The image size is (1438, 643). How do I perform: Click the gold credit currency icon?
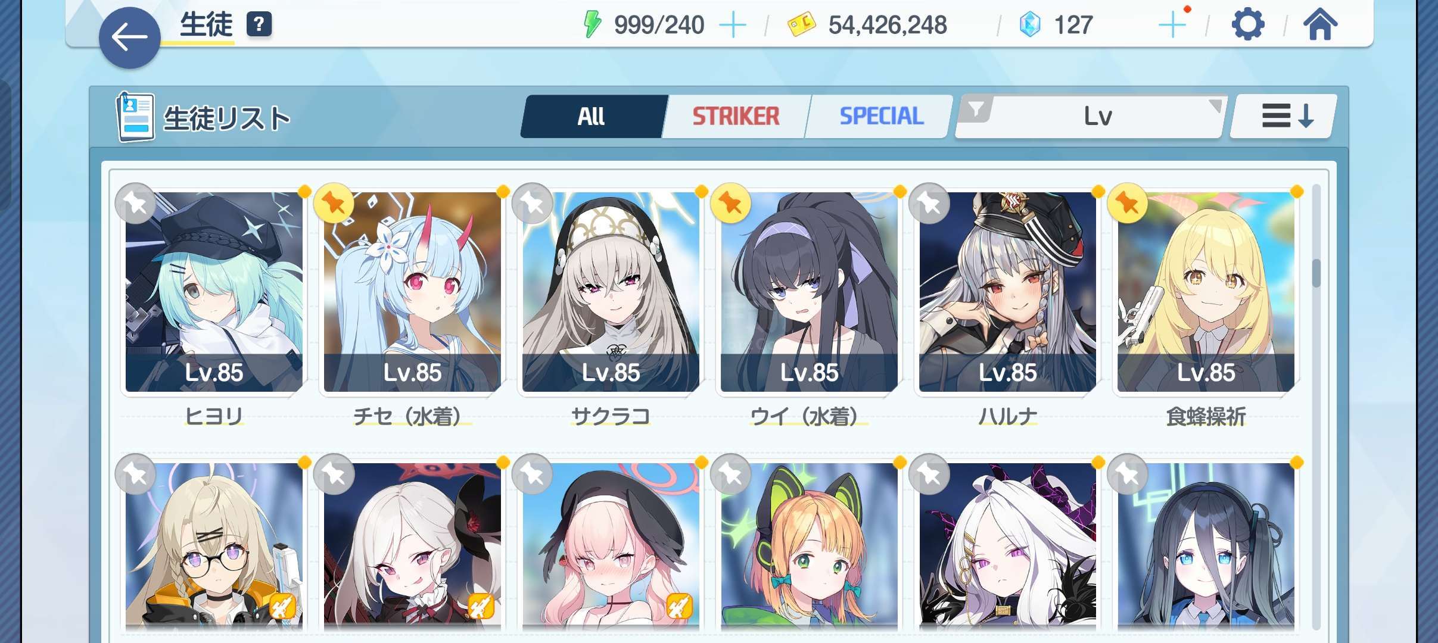pos(801,25)
